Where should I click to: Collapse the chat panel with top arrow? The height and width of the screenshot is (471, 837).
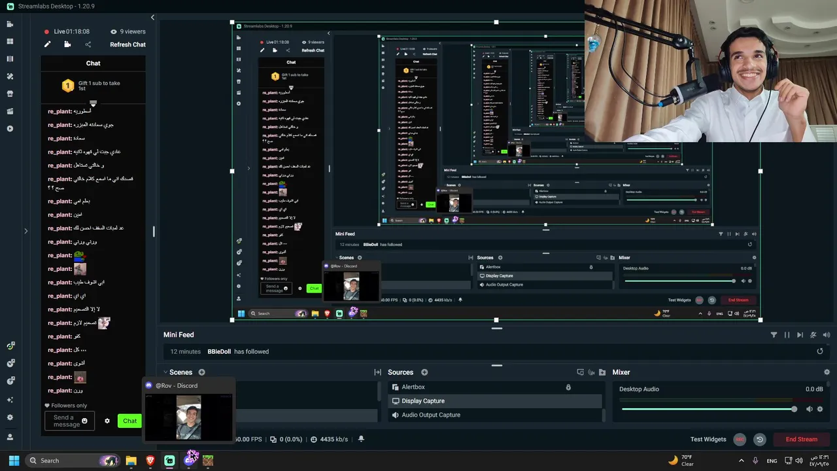tap(152, 18)
